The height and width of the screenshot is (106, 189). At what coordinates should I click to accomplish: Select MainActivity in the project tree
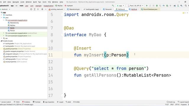coord(14,23)
